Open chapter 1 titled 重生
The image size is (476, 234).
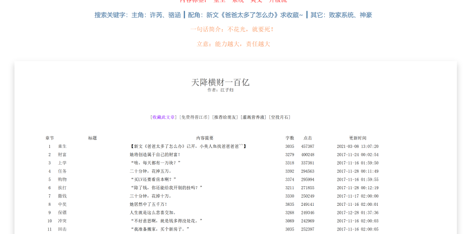tap(62, 146)
